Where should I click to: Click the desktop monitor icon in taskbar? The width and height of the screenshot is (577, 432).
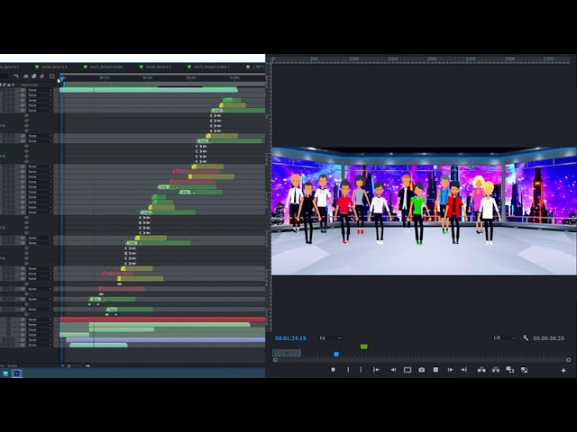(x=5, y=373)
